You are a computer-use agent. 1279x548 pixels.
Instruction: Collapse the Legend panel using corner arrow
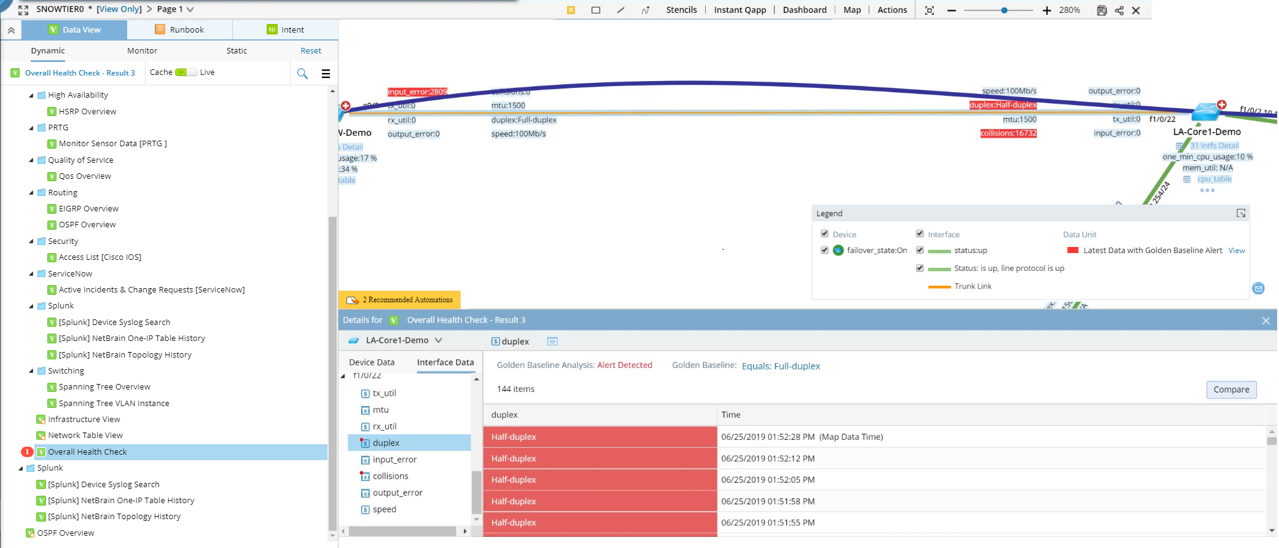pos(1241,213)
